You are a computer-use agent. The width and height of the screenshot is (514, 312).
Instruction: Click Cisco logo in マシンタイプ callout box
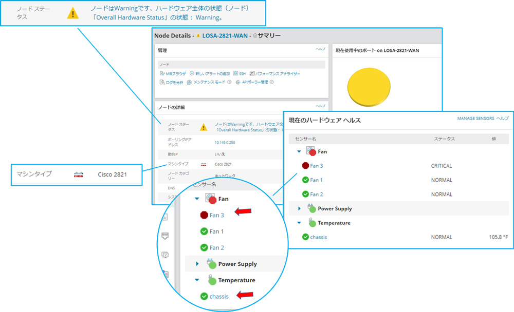pos(78,174)
